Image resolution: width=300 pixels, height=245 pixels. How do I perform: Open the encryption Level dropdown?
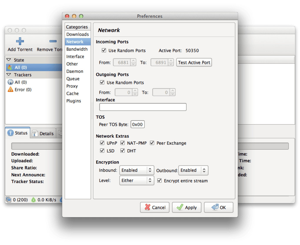click(x=136, y=180)
